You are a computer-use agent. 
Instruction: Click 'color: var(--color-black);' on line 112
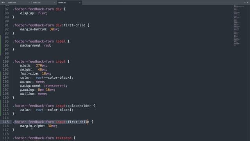point(46,110)
